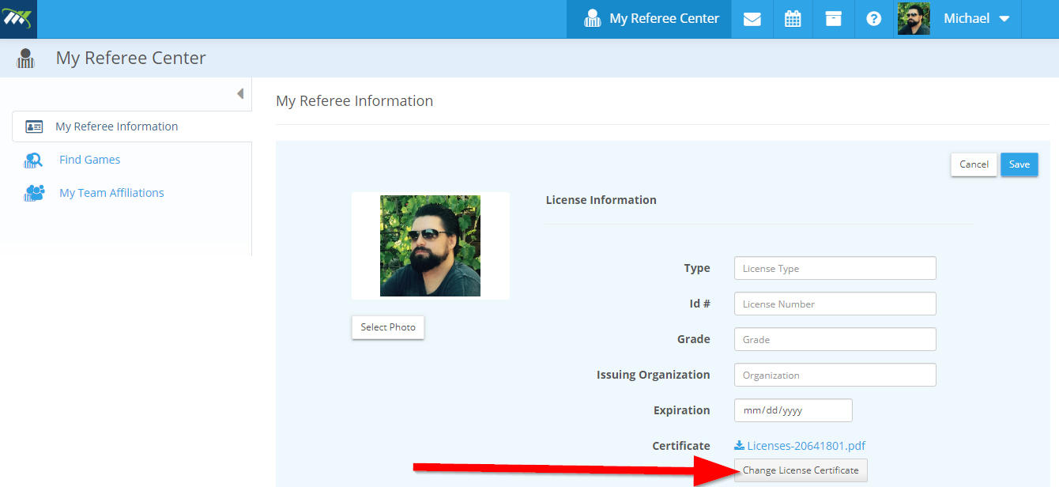Click the referee profile photo thumbnail
Image resolution: width=1059 pixels, height=487 pixels.
tap(430, 246)
